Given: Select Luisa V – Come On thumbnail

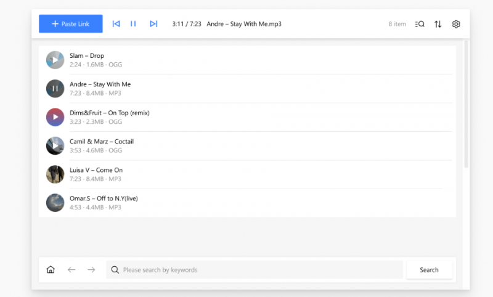Looking at the screenshot, I should tap(55, 174).
